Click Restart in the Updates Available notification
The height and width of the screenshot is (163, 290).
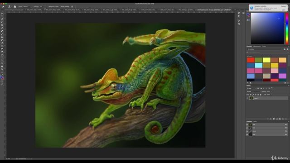click(x=284, y=6)
